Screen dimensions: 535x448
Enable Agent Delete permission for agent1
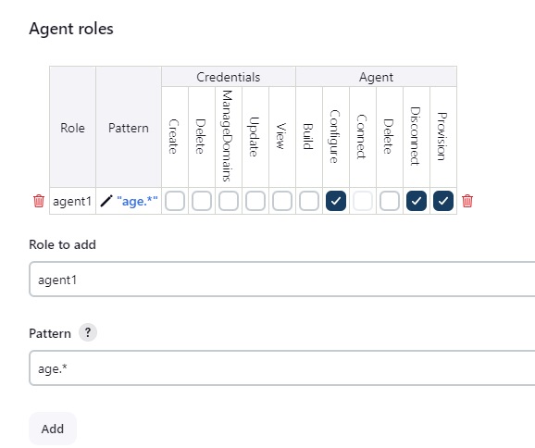[390, 201]
